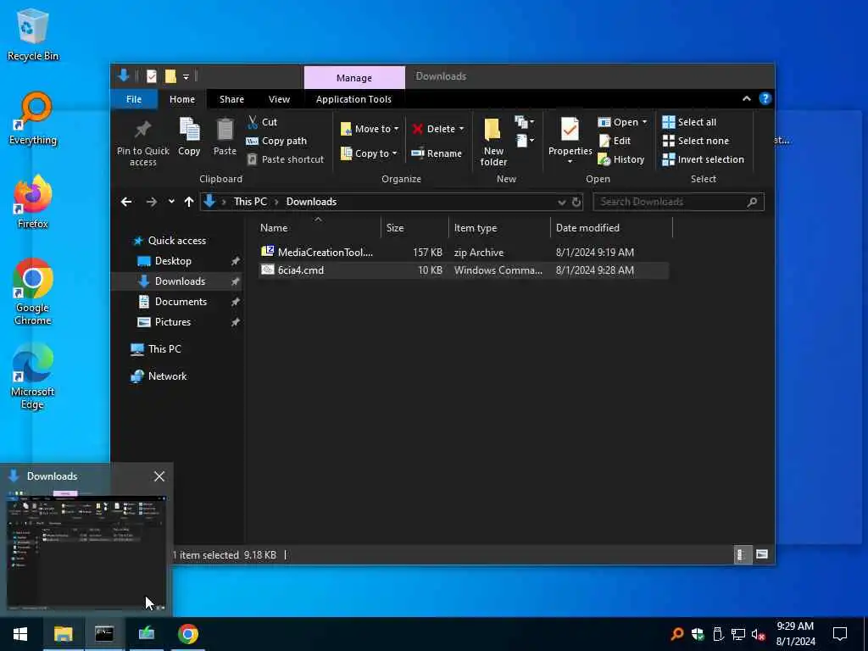Click Edit in the Open group

pos(615,141)
